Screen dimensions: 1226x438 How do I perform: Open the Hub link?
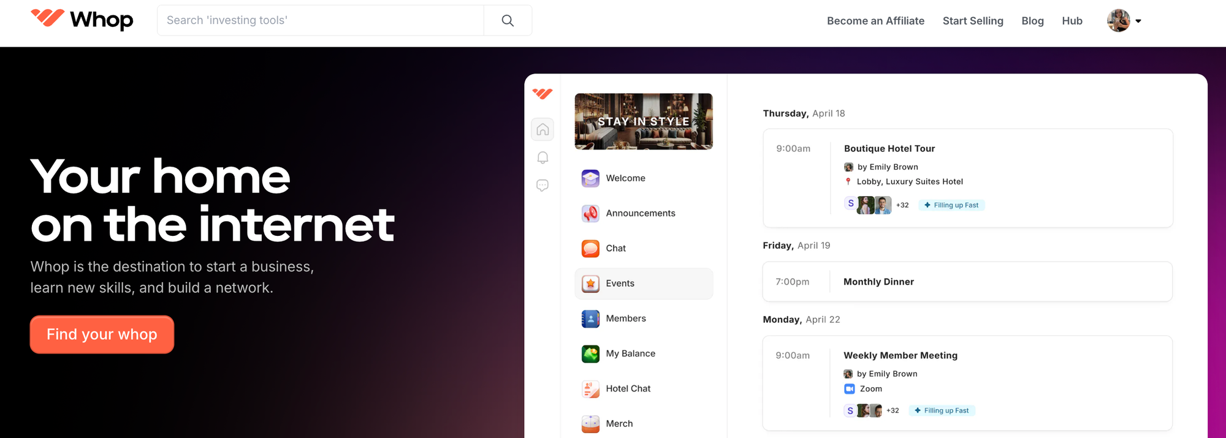[1072, 21]
